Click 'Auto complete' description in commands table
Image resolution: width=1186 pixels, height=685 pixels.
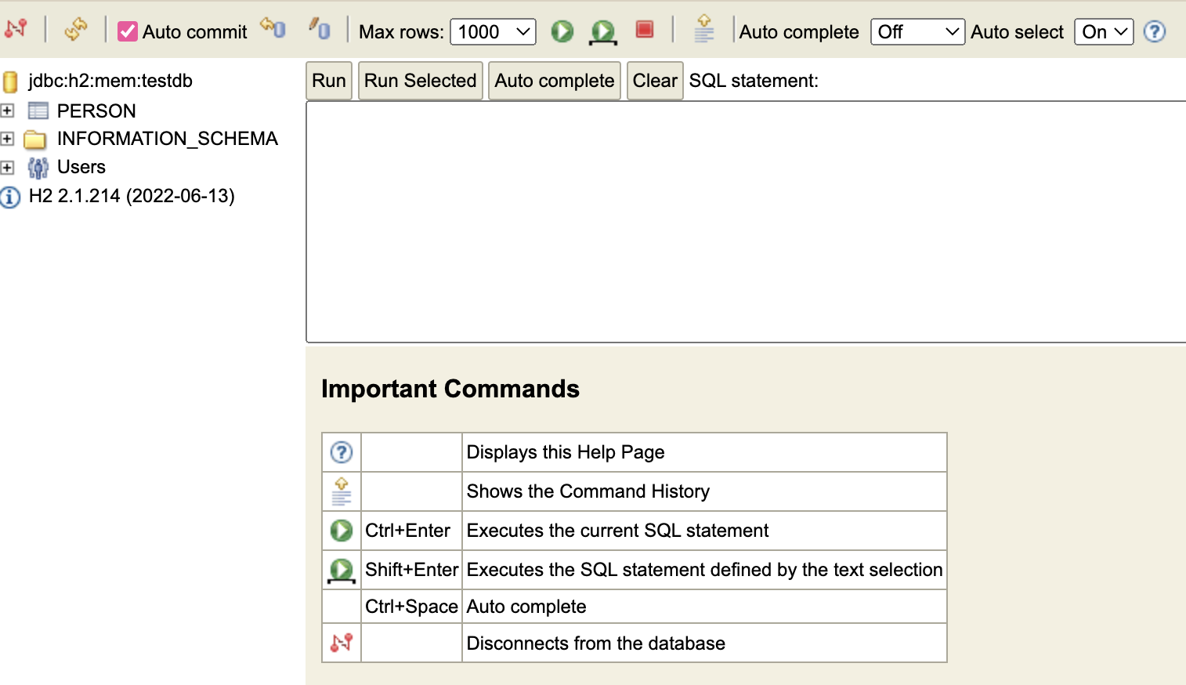[x=526, y=607]
